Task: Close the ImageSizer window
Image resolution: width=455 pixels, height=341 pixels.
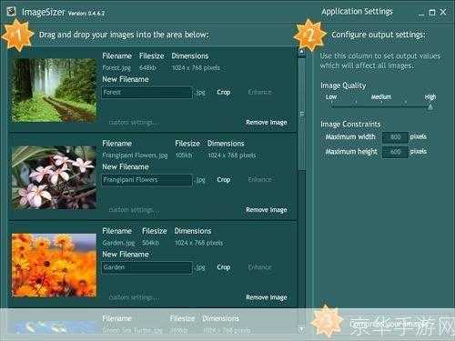Action: [443, 12]
